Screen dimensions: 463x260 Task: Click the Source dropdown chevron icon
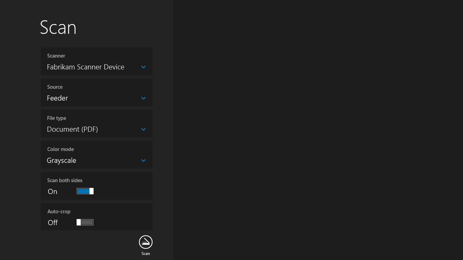pyautogui.click(x=143, y=98)
